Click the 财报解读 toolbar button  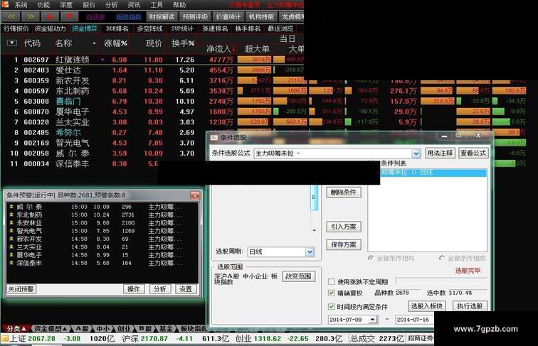[162, 16]
